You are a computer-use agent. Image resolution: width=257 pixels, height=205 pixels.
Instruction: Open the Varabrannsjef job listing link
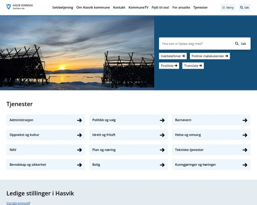pos(18,203)
